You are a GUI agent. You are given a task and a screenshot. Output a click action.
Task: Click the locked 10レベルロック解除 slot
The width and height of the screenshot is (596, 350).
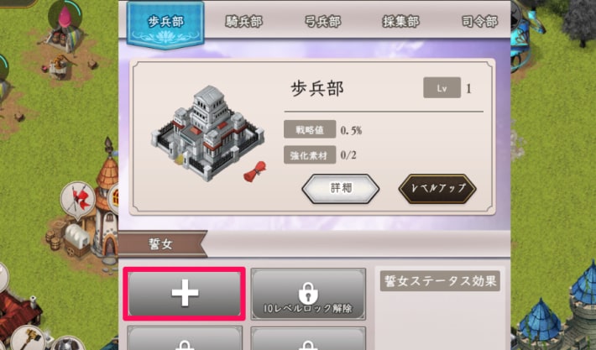308,294
